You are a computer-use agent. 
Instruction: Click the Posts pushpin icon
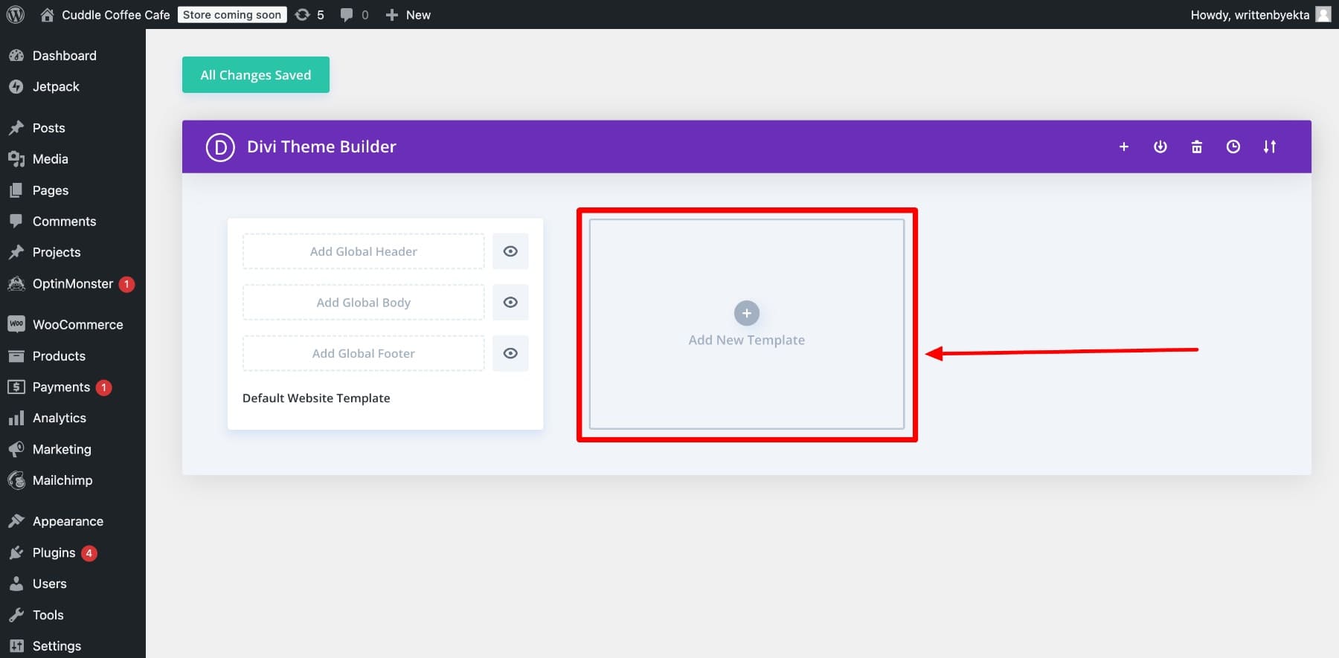[x=16, y=128]
